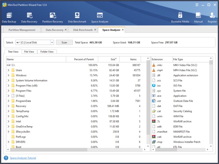Click the .7z WinRAR archive icon
Screen dimensions: 219x164
pyautogui.click(x=154, y=121)
